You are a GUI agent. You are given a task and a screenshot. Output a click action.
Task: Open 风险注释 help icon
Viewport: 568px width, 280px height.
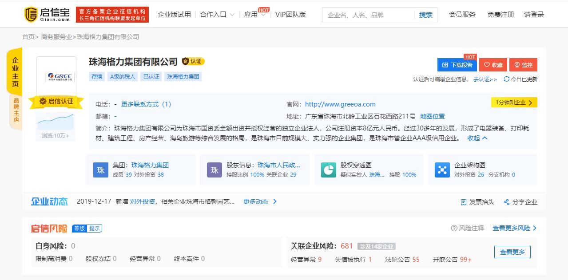click(x=454, y=228)
